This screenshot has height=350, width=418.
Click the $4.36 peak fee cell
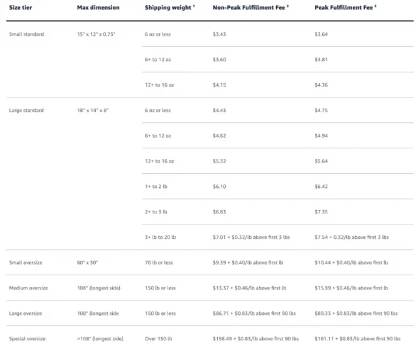coord(321,85)
